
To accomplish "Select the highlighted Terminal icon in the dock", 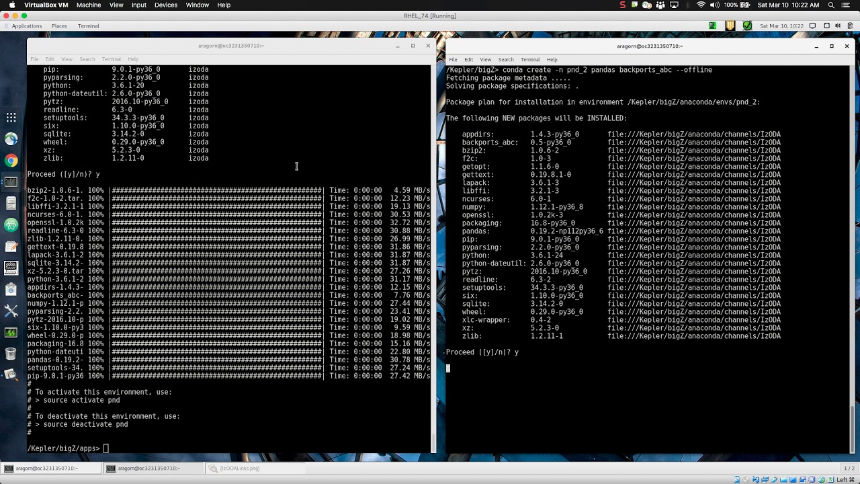I will 10,182.
